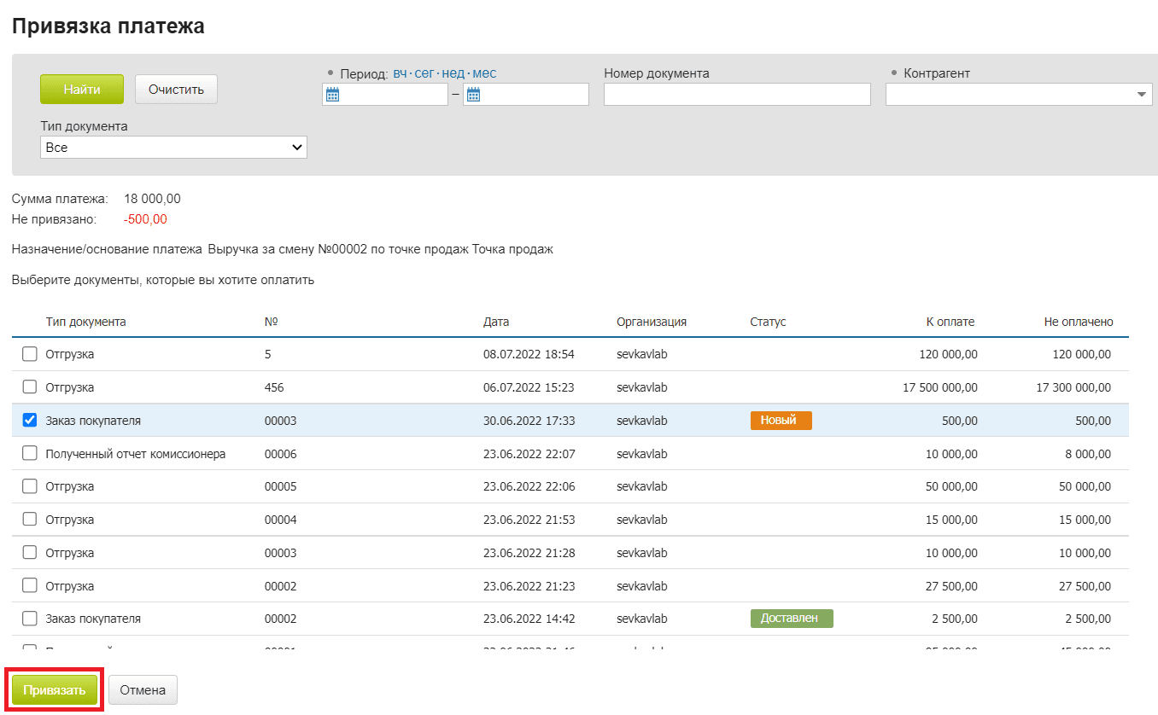Uncheck Заказ покупателя 00003 checkbox
The width and height of the screenshot is (1158, 715).
pyautogui.click(x=30, y=421)
